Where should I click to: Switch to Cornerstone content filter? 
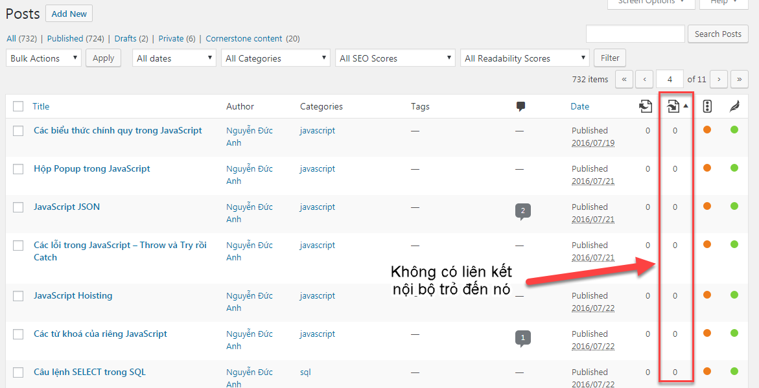tap(252, 38)
